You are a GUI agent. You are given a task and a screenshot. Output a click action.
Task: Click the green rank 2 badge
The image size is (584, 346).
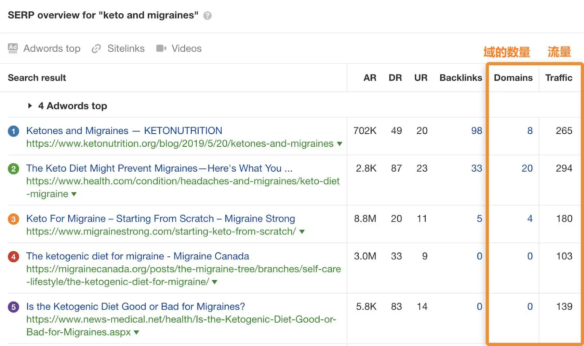pyautogui.click(x=14, y=169)
